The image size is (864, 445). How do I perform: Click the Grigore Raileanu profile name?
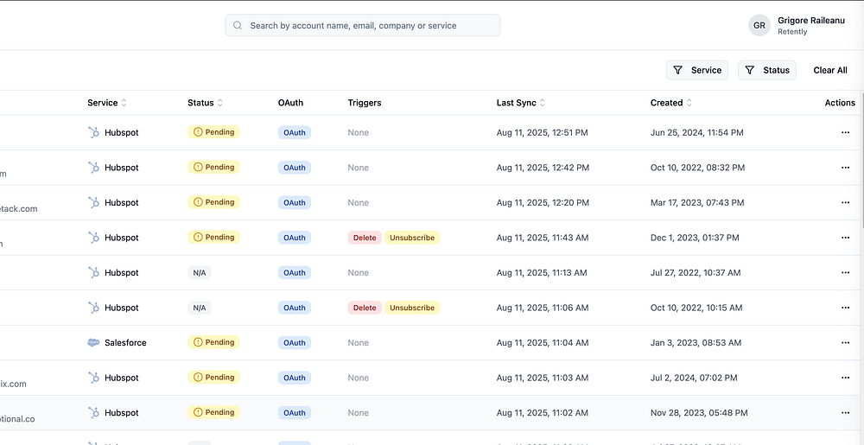point(810,19)
